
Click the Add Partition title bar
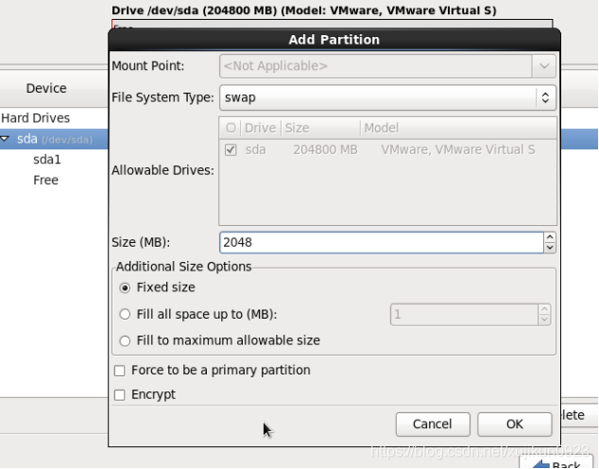334,40
